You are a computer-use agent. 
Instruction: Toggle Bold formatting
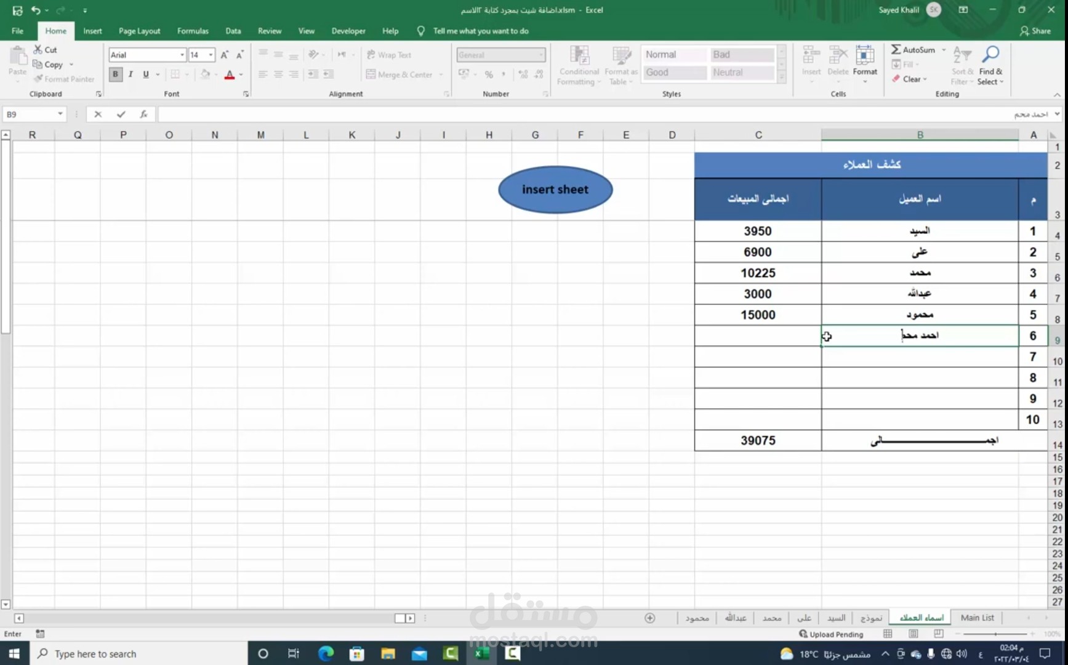pos(115,75)
